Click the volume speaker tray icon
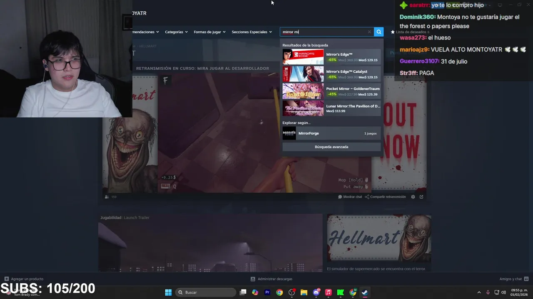The height and width of the screenshot is (299, 533). (504, 292)
